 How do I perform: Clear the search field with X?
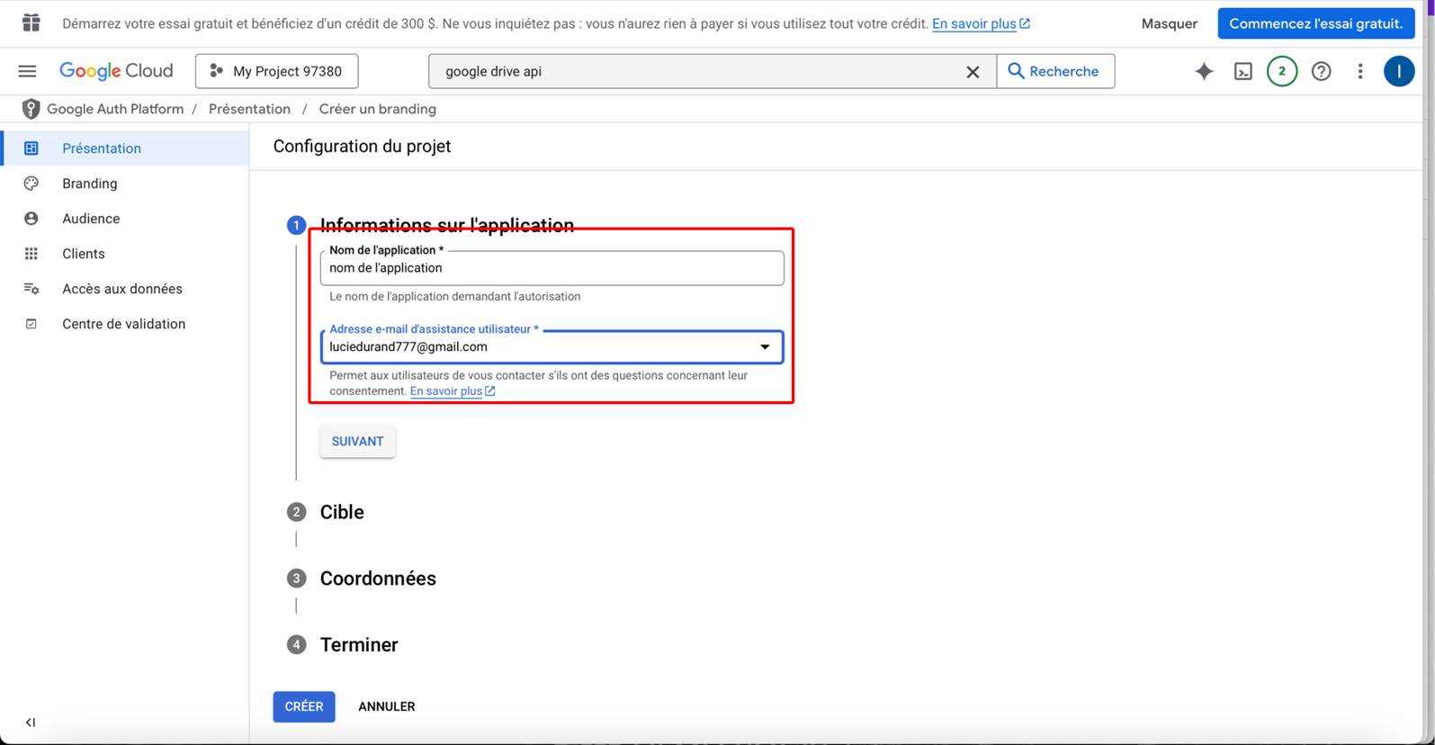tap(973, 72)
